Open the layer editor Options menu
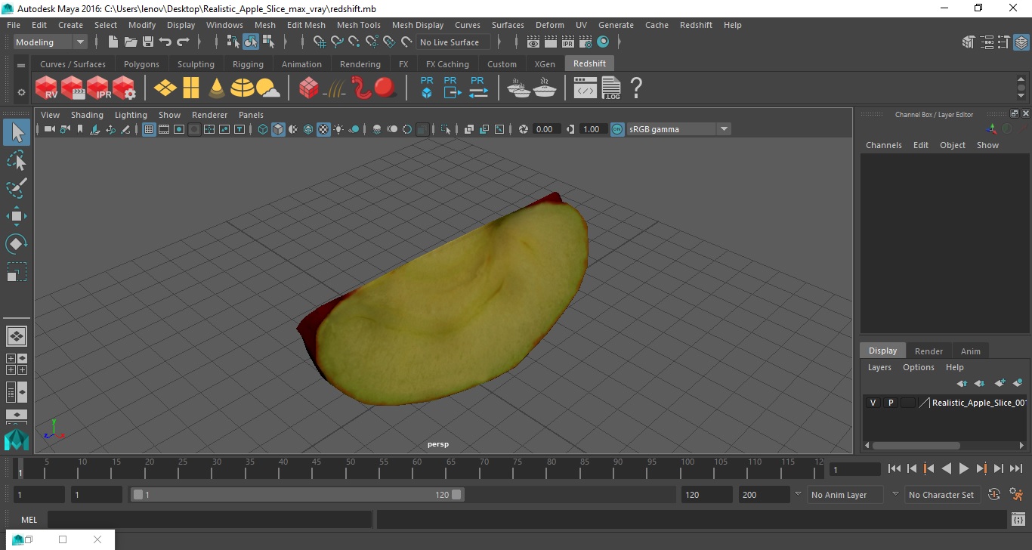Image resolution: width=1032 pixels, height=550 pixels. (x=919, y=367)
